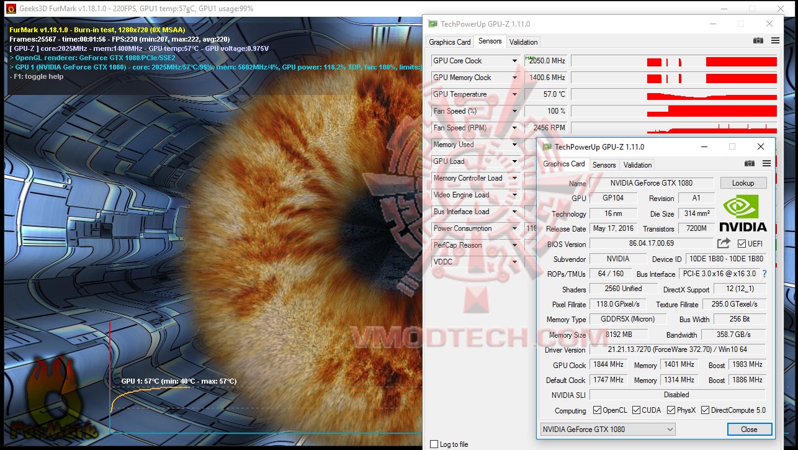Screen dimensions: 798x450
Task: Click the NVIDIA logo in GPU-Z
Action: pos(743,214)
